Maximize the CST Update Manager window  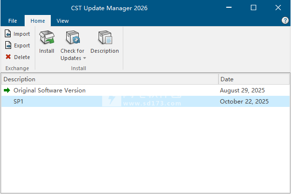(x=253, y=8)
